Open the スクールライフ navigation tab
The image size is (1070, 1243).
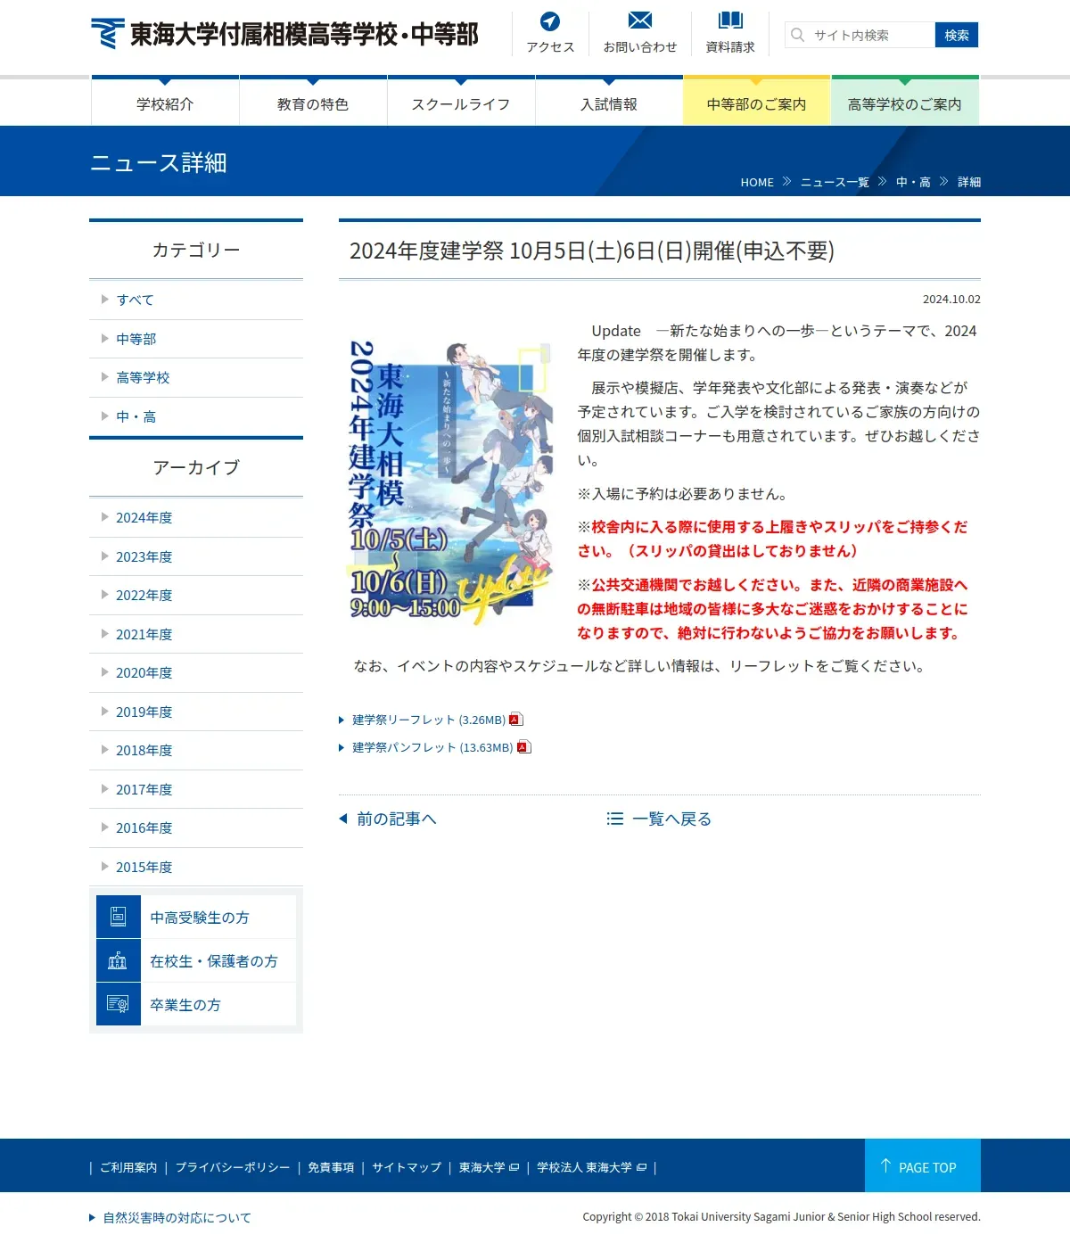pyautogui.click(x=461, y=102)
